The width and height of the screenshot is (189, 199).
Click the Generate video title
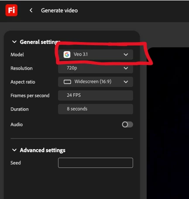[59, 11]
